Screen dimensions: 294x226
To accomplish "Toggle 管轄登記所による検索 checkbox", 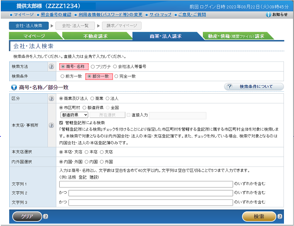I will pos(61,123).
